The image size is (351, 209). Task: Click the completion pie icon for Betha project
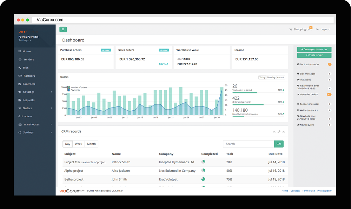203,179
